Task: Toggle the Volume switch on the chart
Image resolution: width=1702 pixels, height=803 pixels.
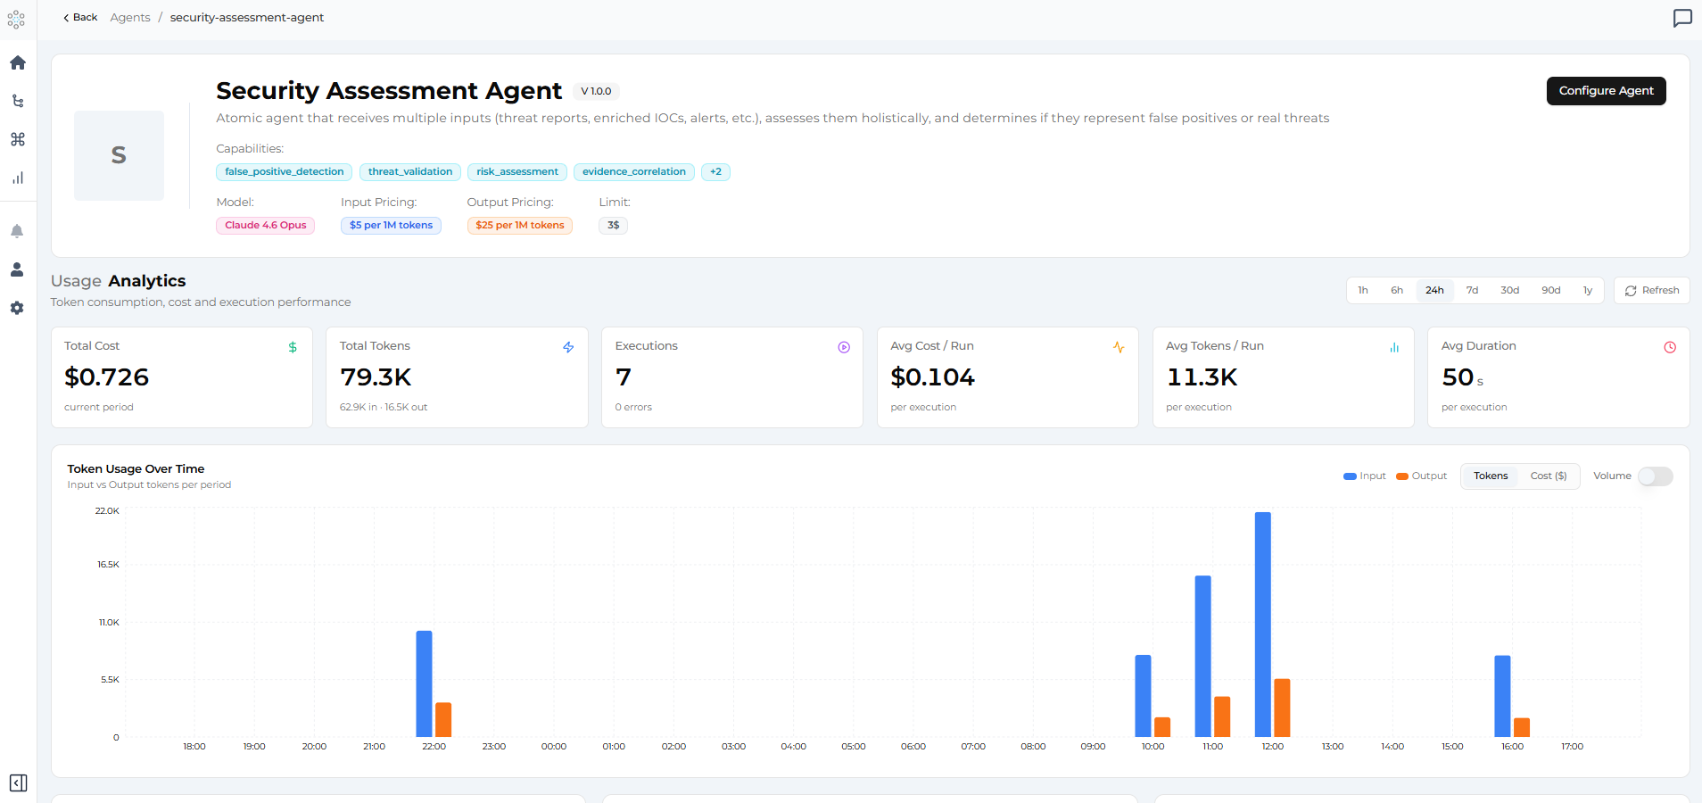Action: click(x=1656, y=476)
